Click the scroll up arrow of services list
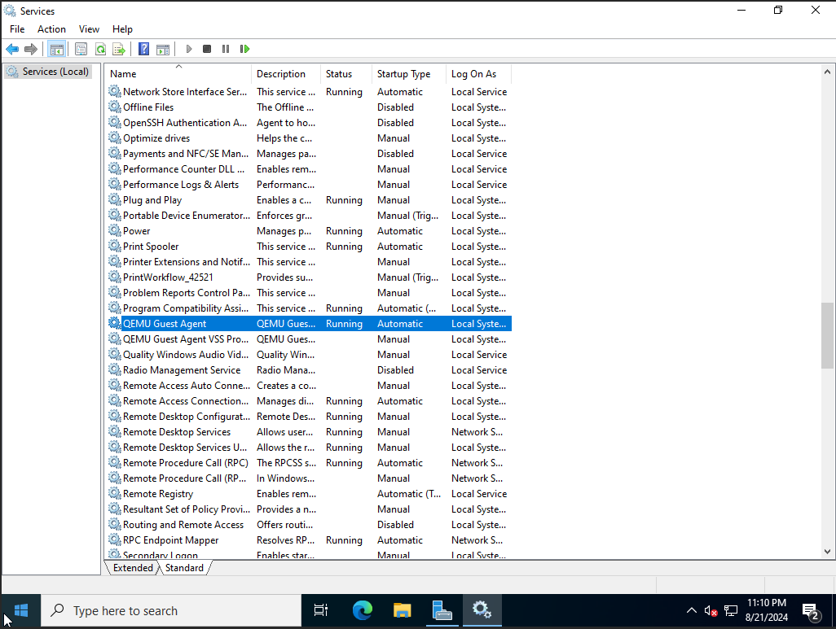The image size is (836, 629). pyautogui.click(x=827, y=72)
